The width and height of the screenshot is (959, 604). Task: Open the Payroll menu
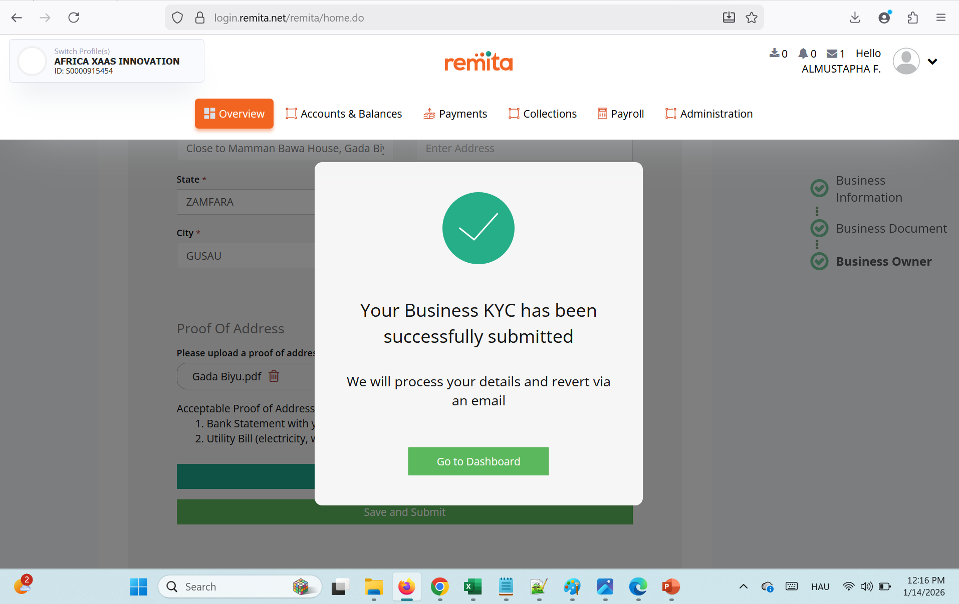621,114
